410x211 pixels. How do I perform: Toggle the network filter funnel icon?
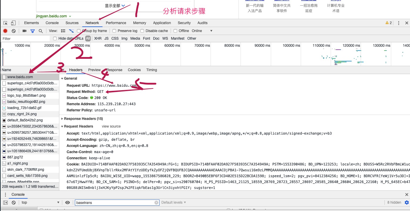click(x=33, y=31)
